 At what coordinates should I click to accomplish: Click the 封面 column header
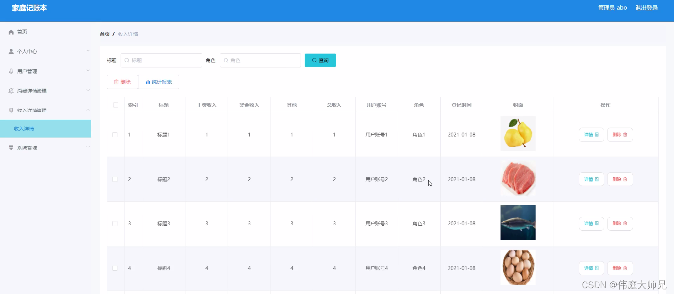coord(518,105)
